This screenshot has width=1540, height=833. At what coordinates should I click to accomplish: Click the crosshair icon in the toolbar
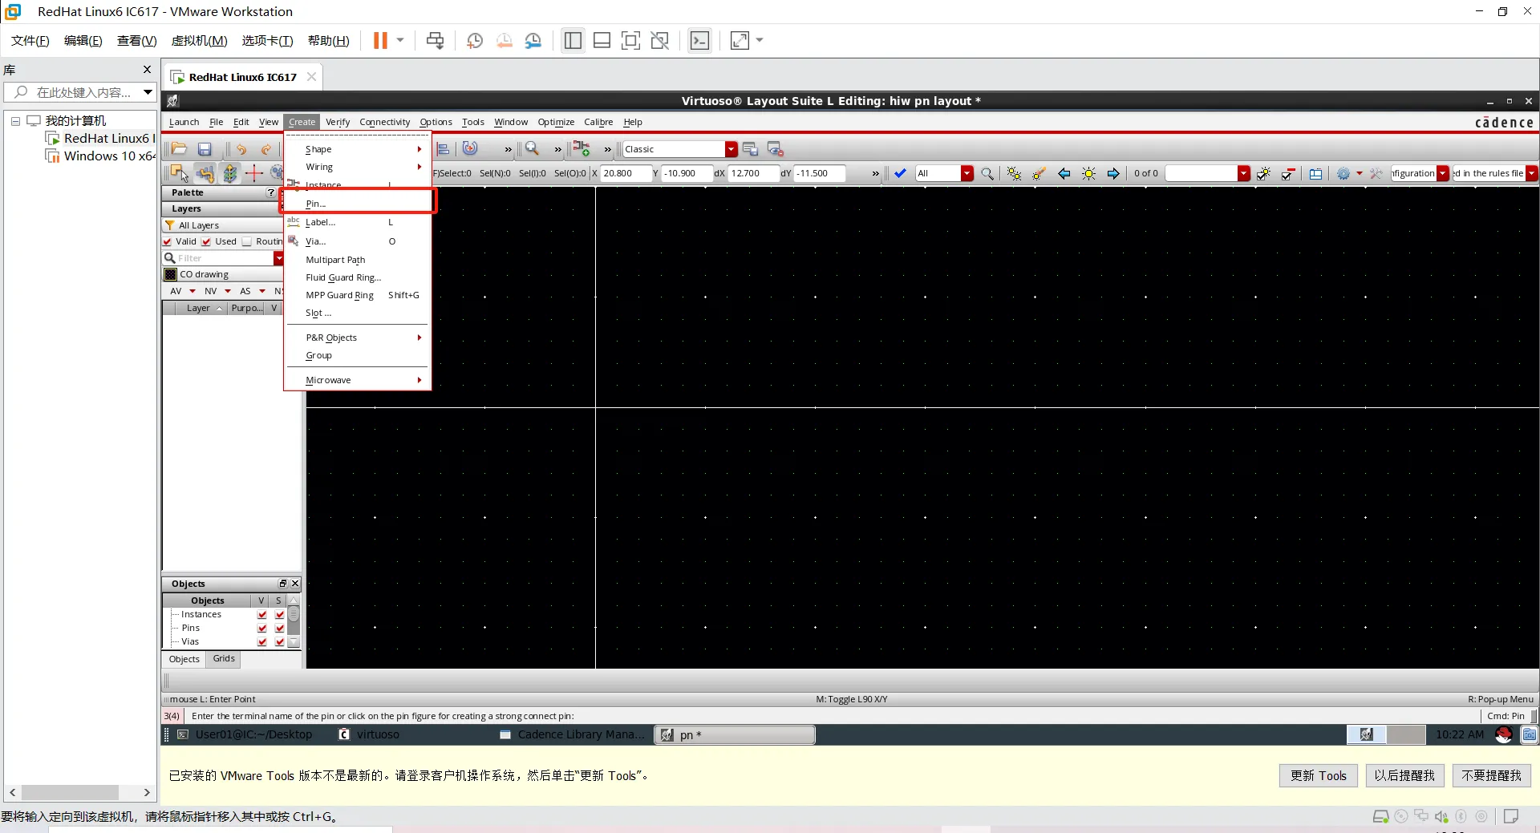254,173
